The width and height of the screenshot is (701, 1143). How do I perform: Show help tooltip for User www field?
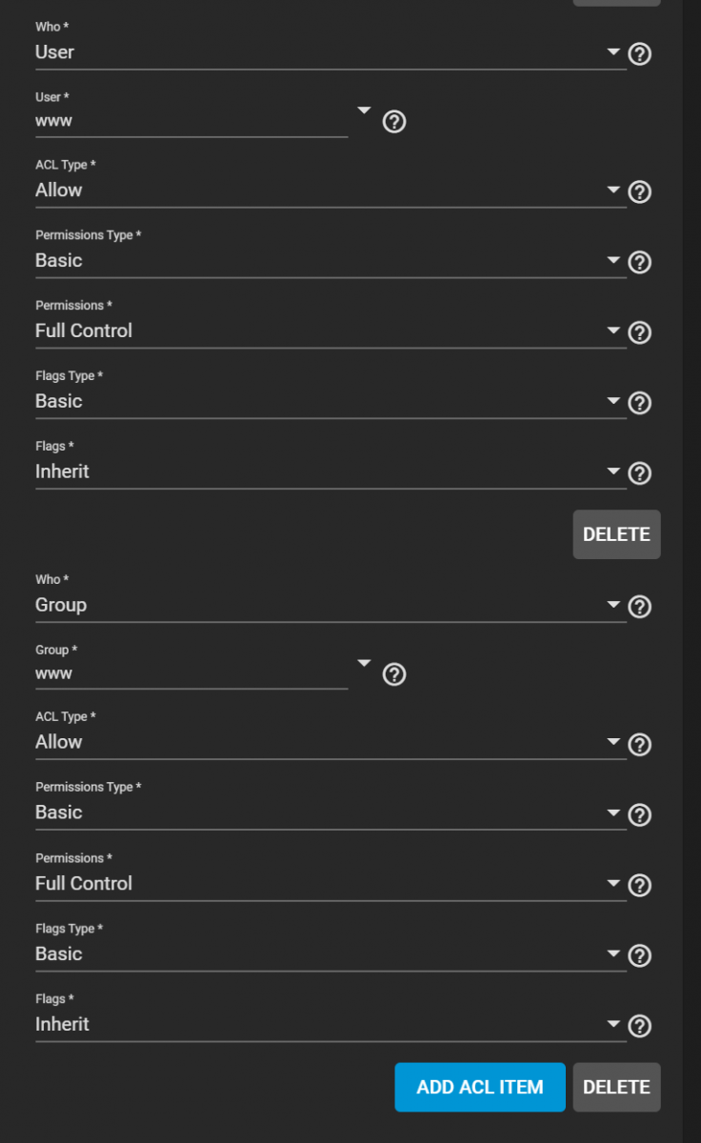393,122
